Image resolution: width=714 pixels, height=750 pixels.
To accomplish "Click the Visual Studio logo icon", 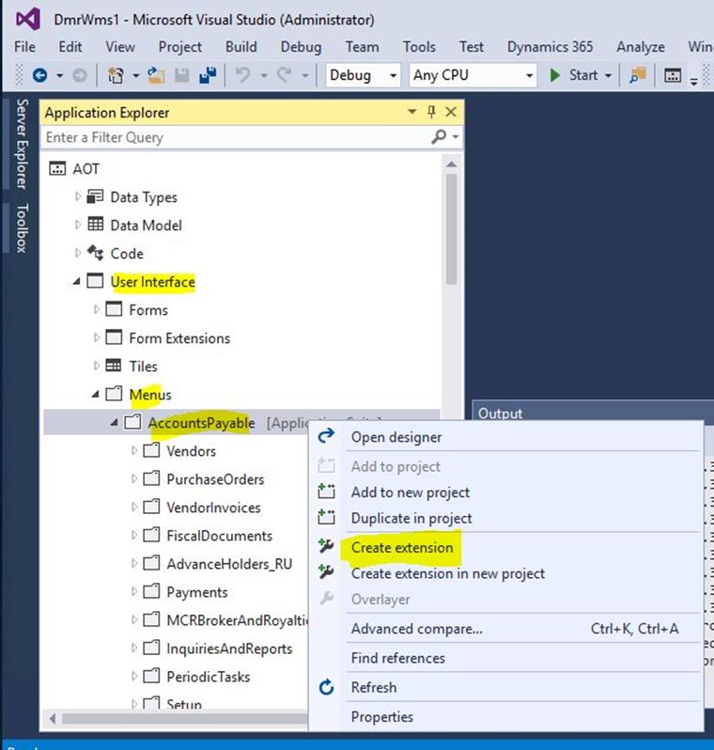I will tap(28, 20).
